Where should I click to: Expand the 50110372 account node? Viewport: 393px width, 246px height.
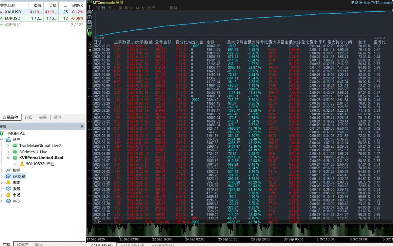(x=15, y=164)
